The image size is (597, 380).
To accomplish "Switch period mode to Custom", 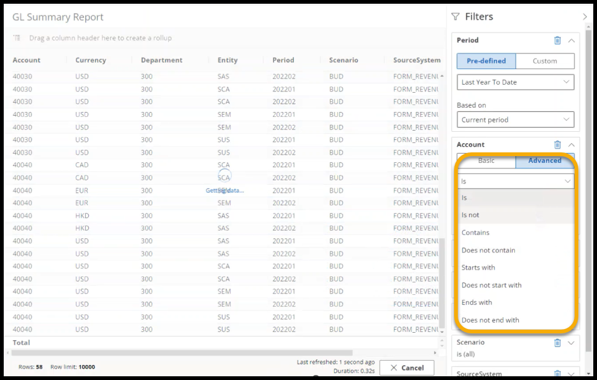I will tap(544, 61).
